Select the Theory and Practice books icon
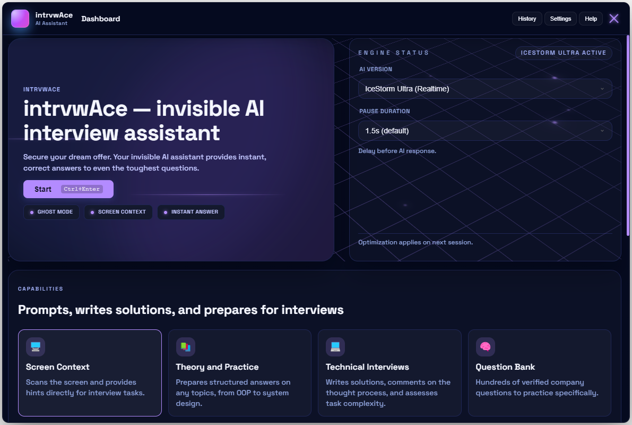 click(185, 346)
